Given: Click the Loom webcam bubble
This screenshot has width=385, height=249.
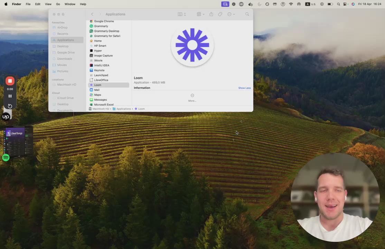Looking at the screenshot, I should click(x=335, y=197).
